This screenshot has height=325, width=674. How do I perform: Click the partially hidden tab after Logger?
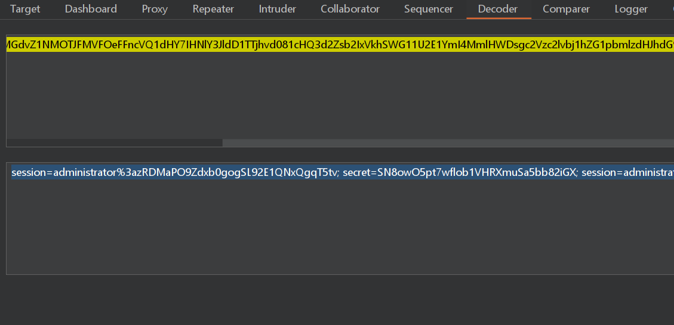pos(670,9)
